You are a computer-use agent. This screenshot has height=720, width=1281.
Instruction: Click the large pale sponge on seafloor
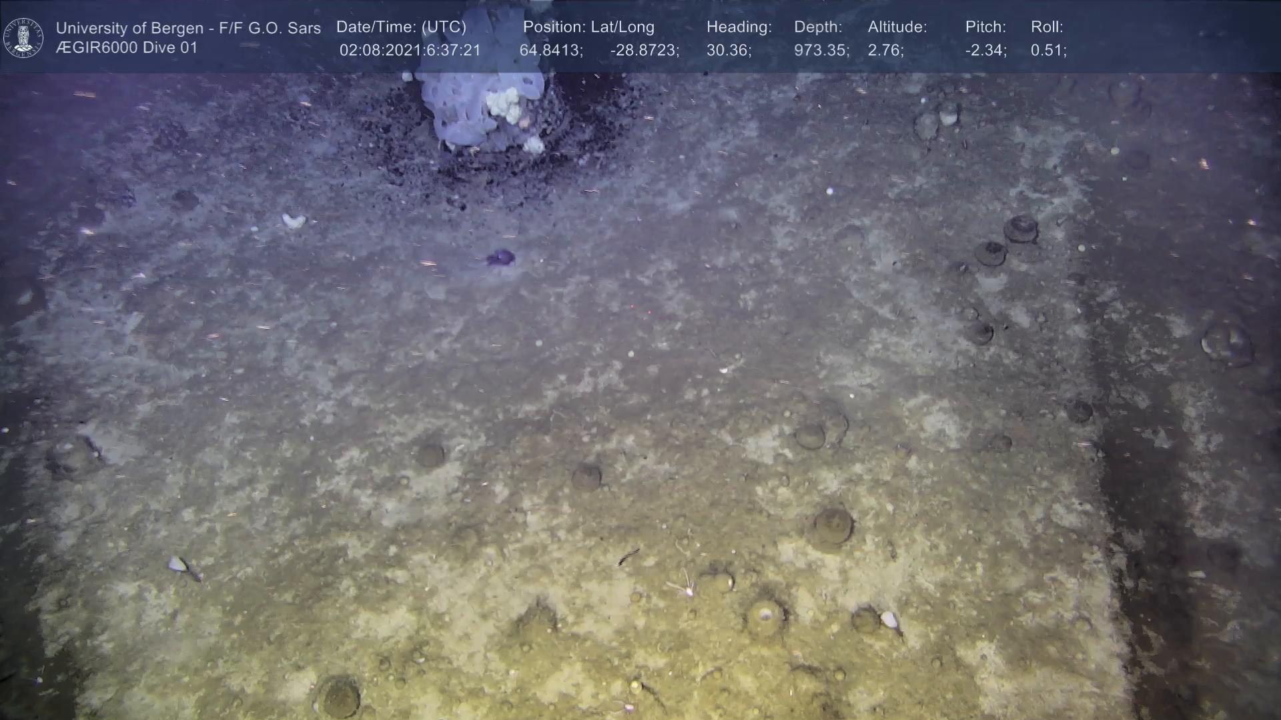[480, 107]
